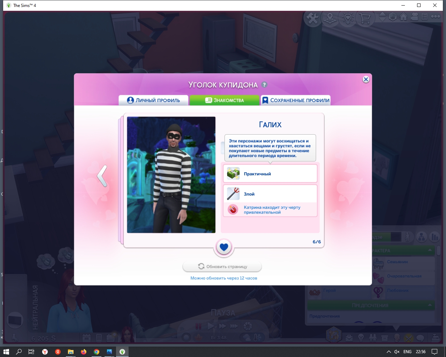The height and width of the screenshot is (357, 446).
Task: Open social speech bubble icon
Action: click(x=421, y=338)
